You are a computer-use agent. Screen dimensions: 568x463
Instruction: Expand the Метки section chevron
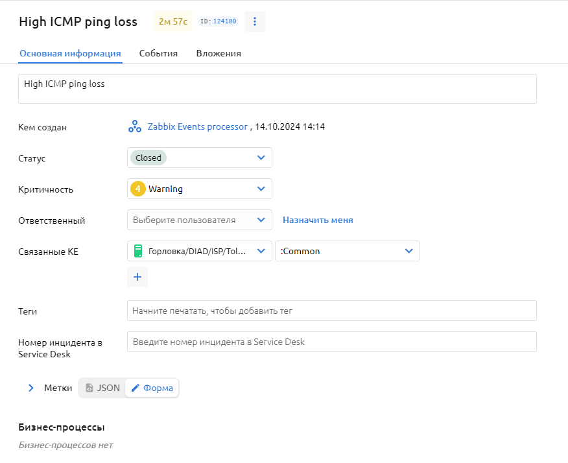(30, 388)
